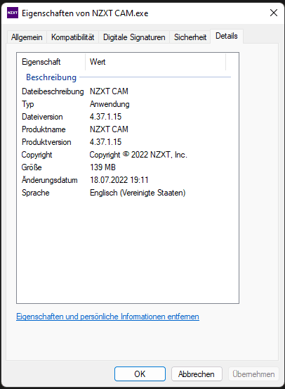Select the Englisch (Vereinigte Staaten) value
Screen dimensions: 285x389
coord(138,193)
